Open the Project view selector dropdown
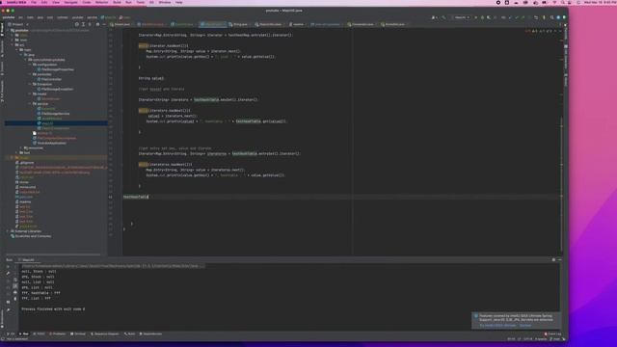 click(18, 24)
